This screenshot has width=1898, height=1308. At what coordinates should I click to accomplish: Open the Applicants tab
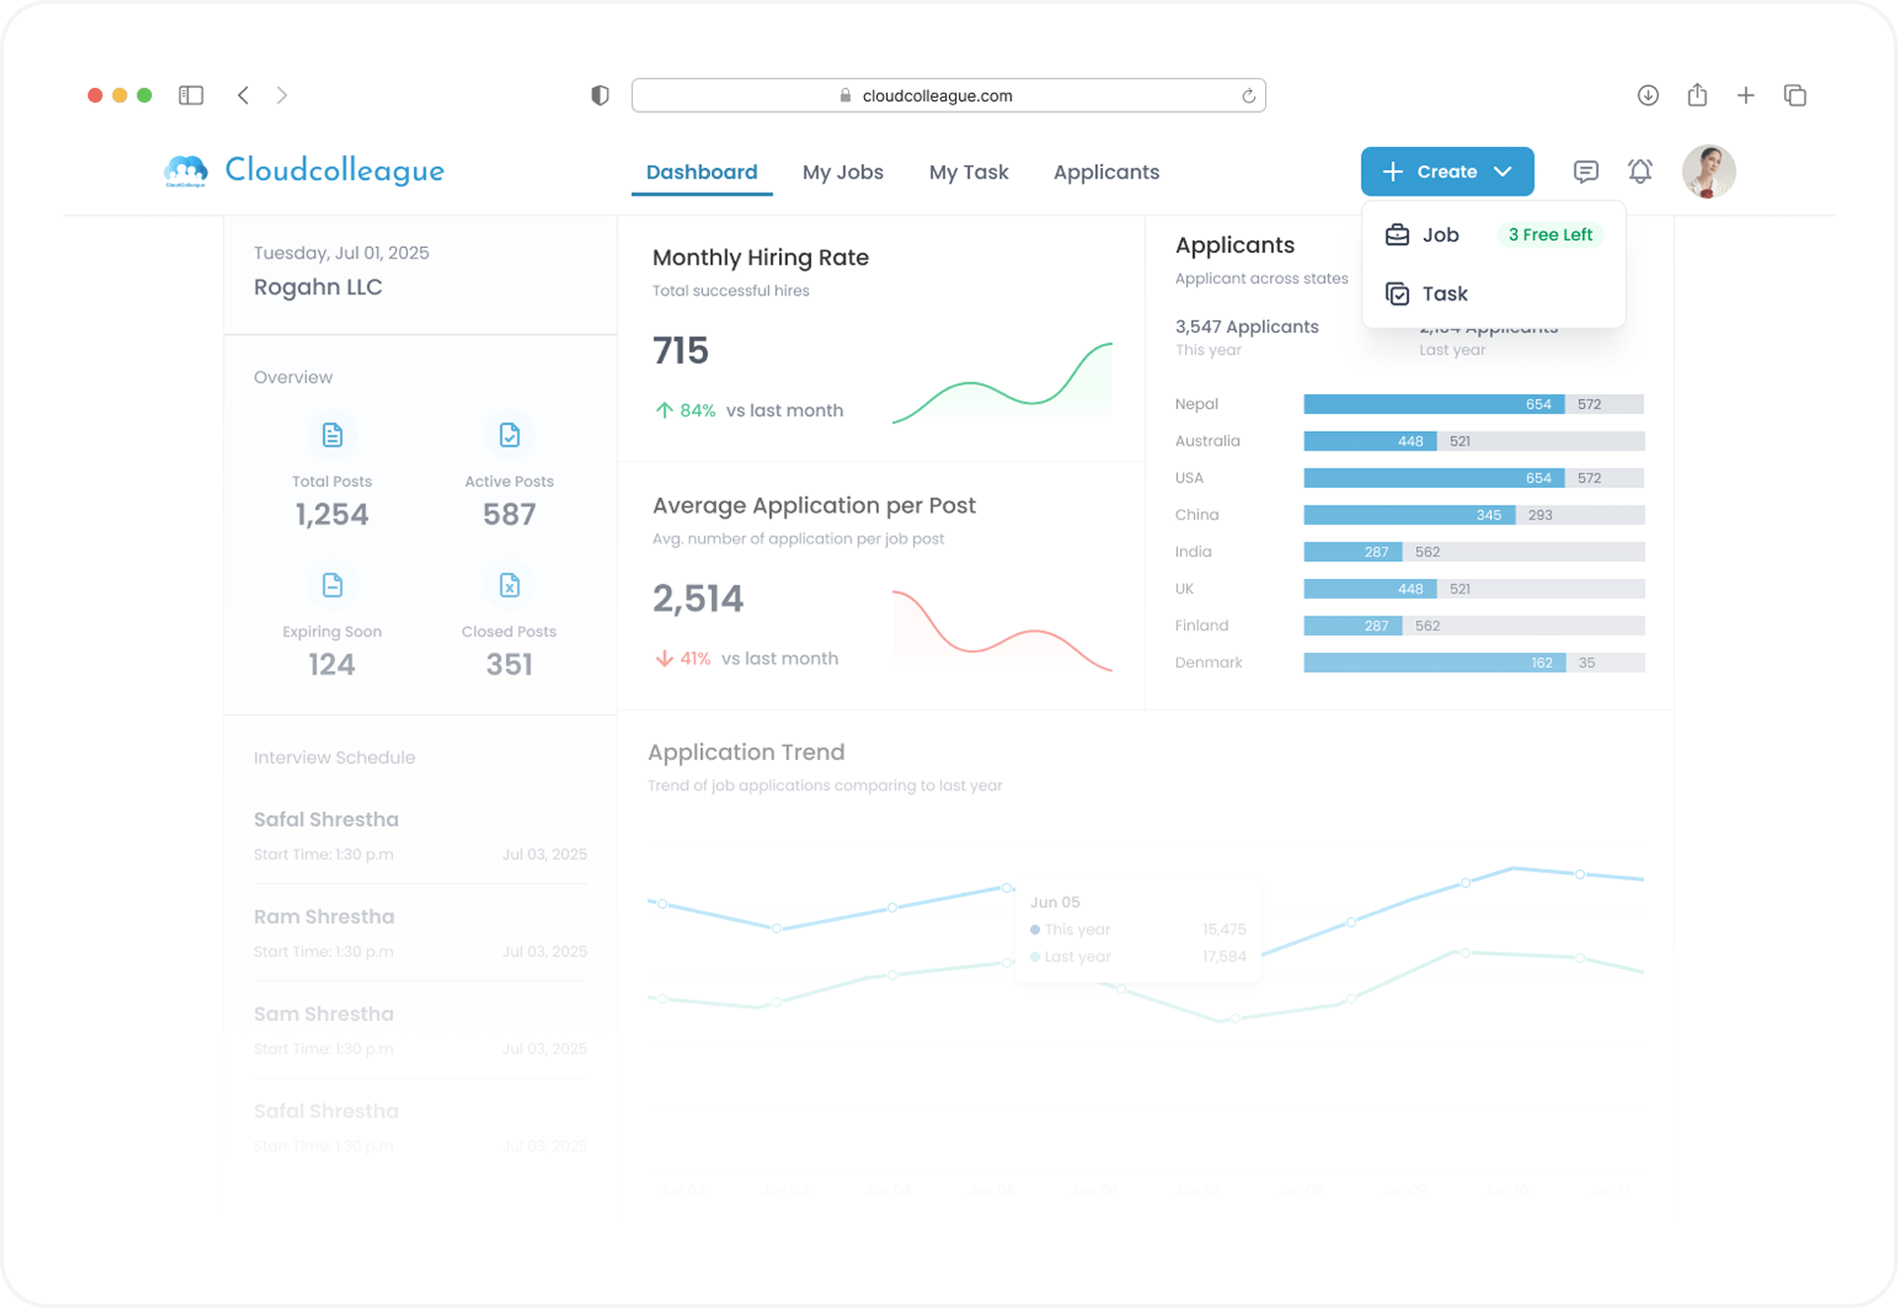click(1106, 172)
